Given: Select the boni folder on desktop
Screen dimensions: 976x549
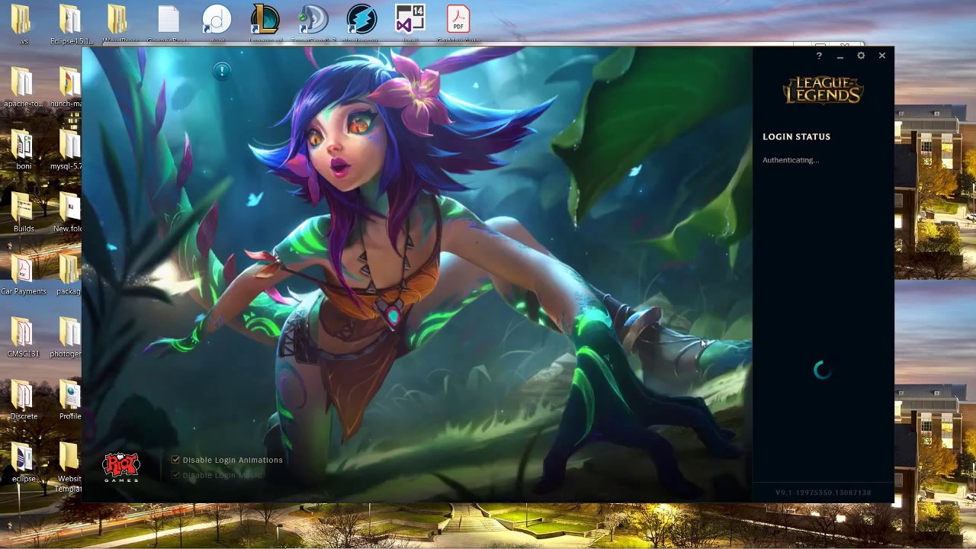Looking at the screenshot, I should (x=23, y=149).
